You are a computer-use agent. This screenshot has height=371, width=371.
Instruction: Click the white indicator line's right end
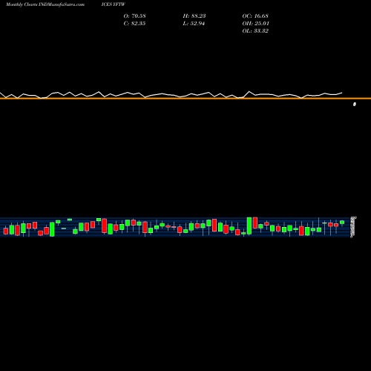click(x=342, y=93)
